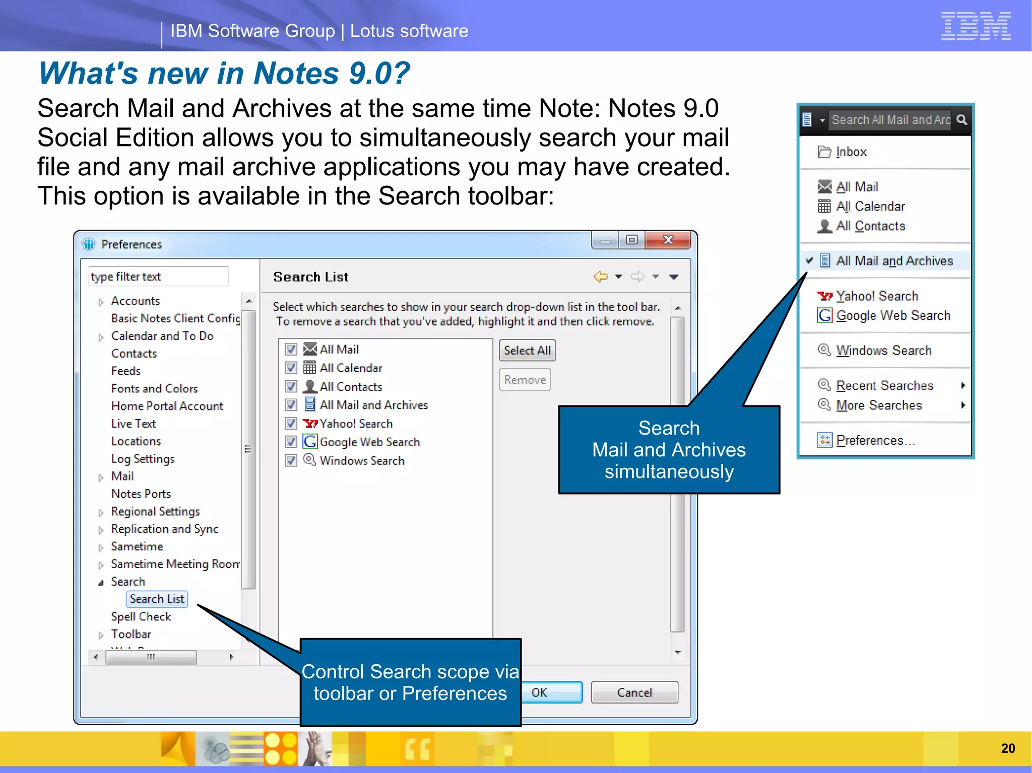Open Preferences... from the search menu
Viewport: 1032px width, 773px height.
coord(886,441)
